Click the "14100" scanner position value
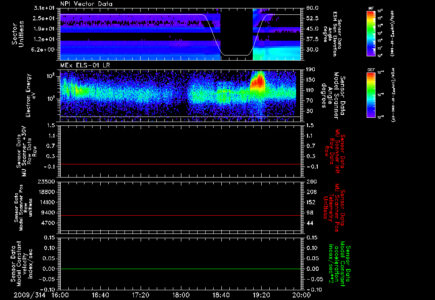The image size is (435, 300). 46,202
